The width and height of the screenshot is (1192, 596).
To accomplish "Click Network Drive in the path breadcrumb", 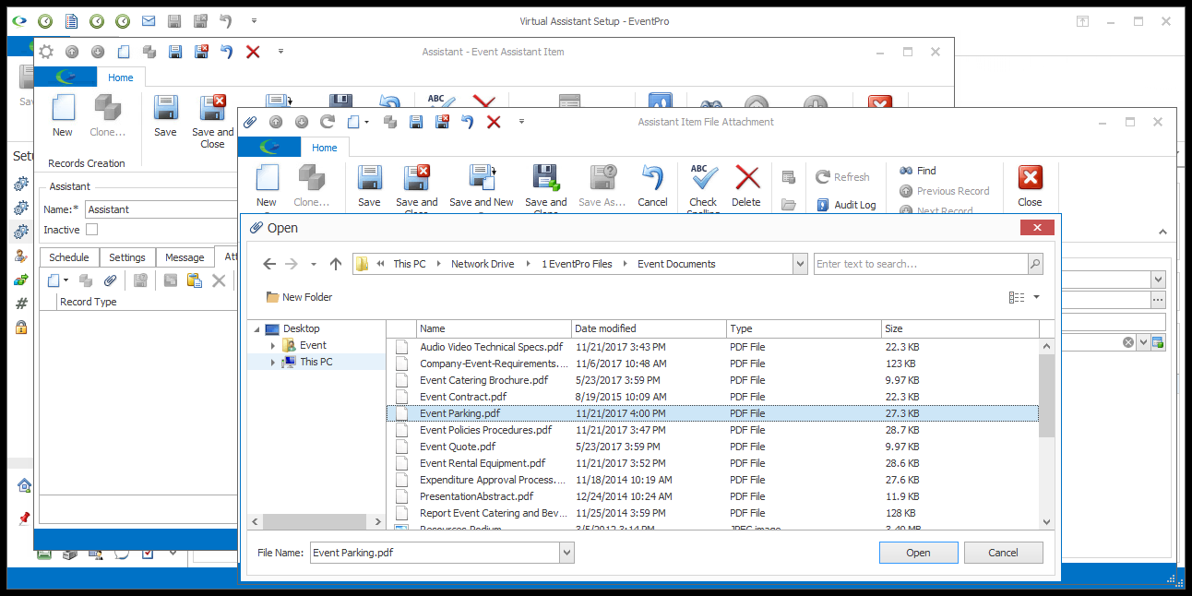I will coord(483,264).
